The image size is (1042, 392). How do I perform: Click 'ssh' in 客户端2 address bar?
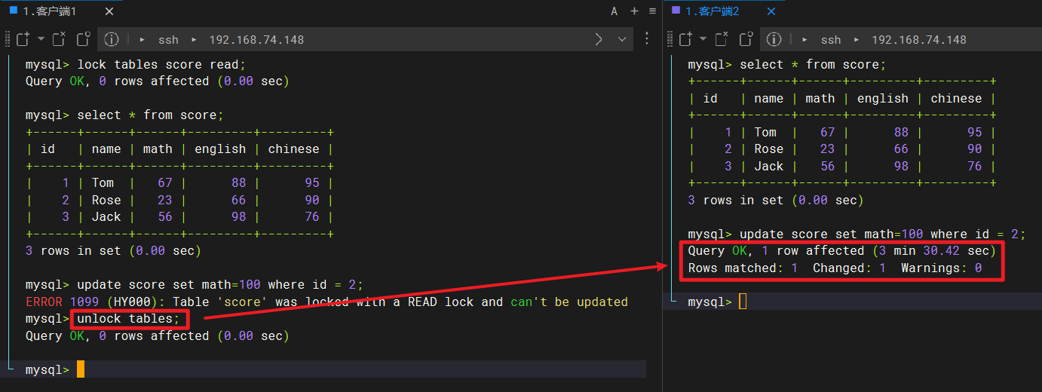[x=831, y=40]
